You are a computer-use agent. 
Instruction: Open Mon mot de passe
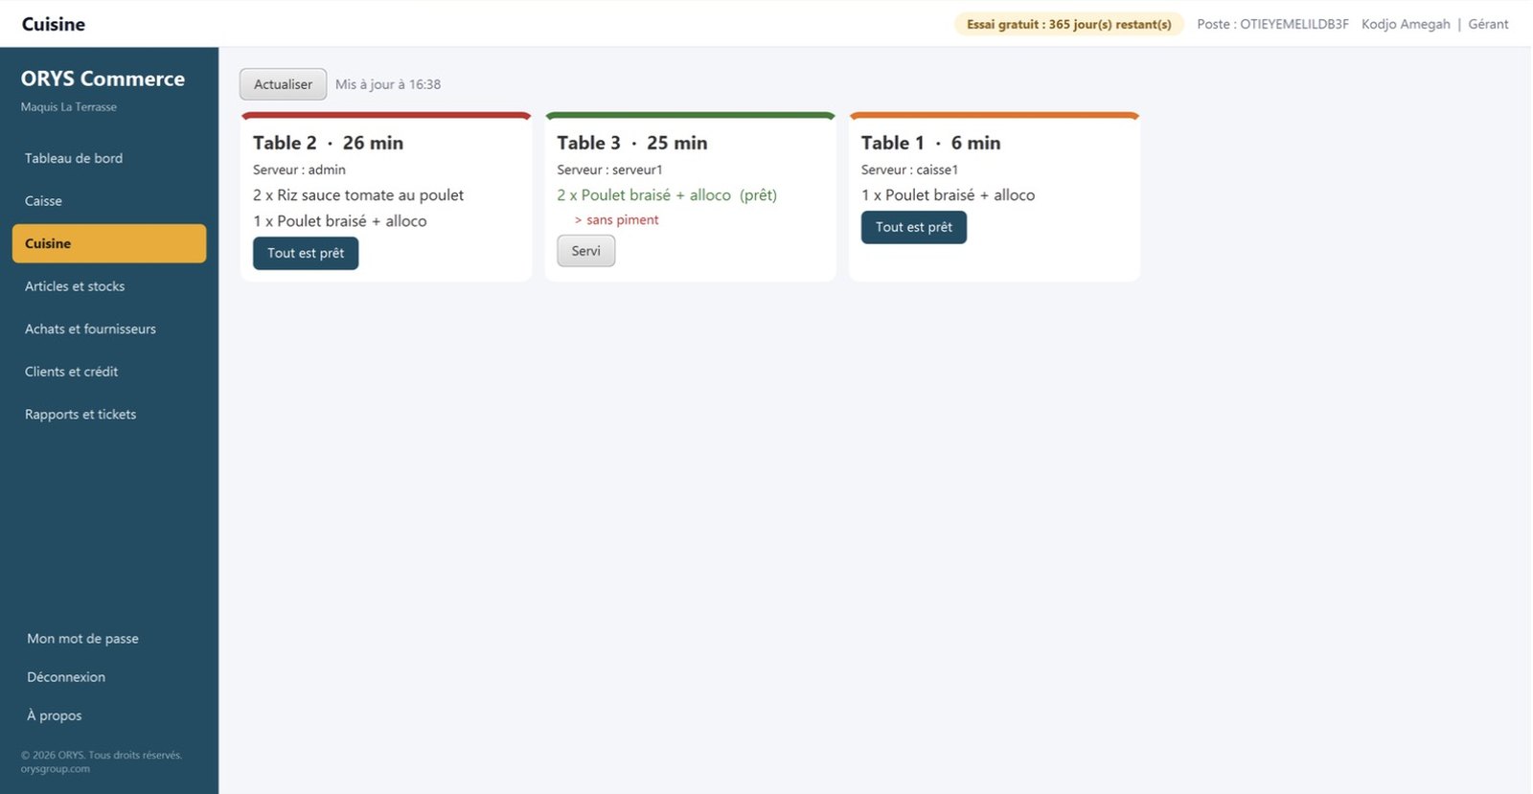pyautogui.click(x=82, y=639)
